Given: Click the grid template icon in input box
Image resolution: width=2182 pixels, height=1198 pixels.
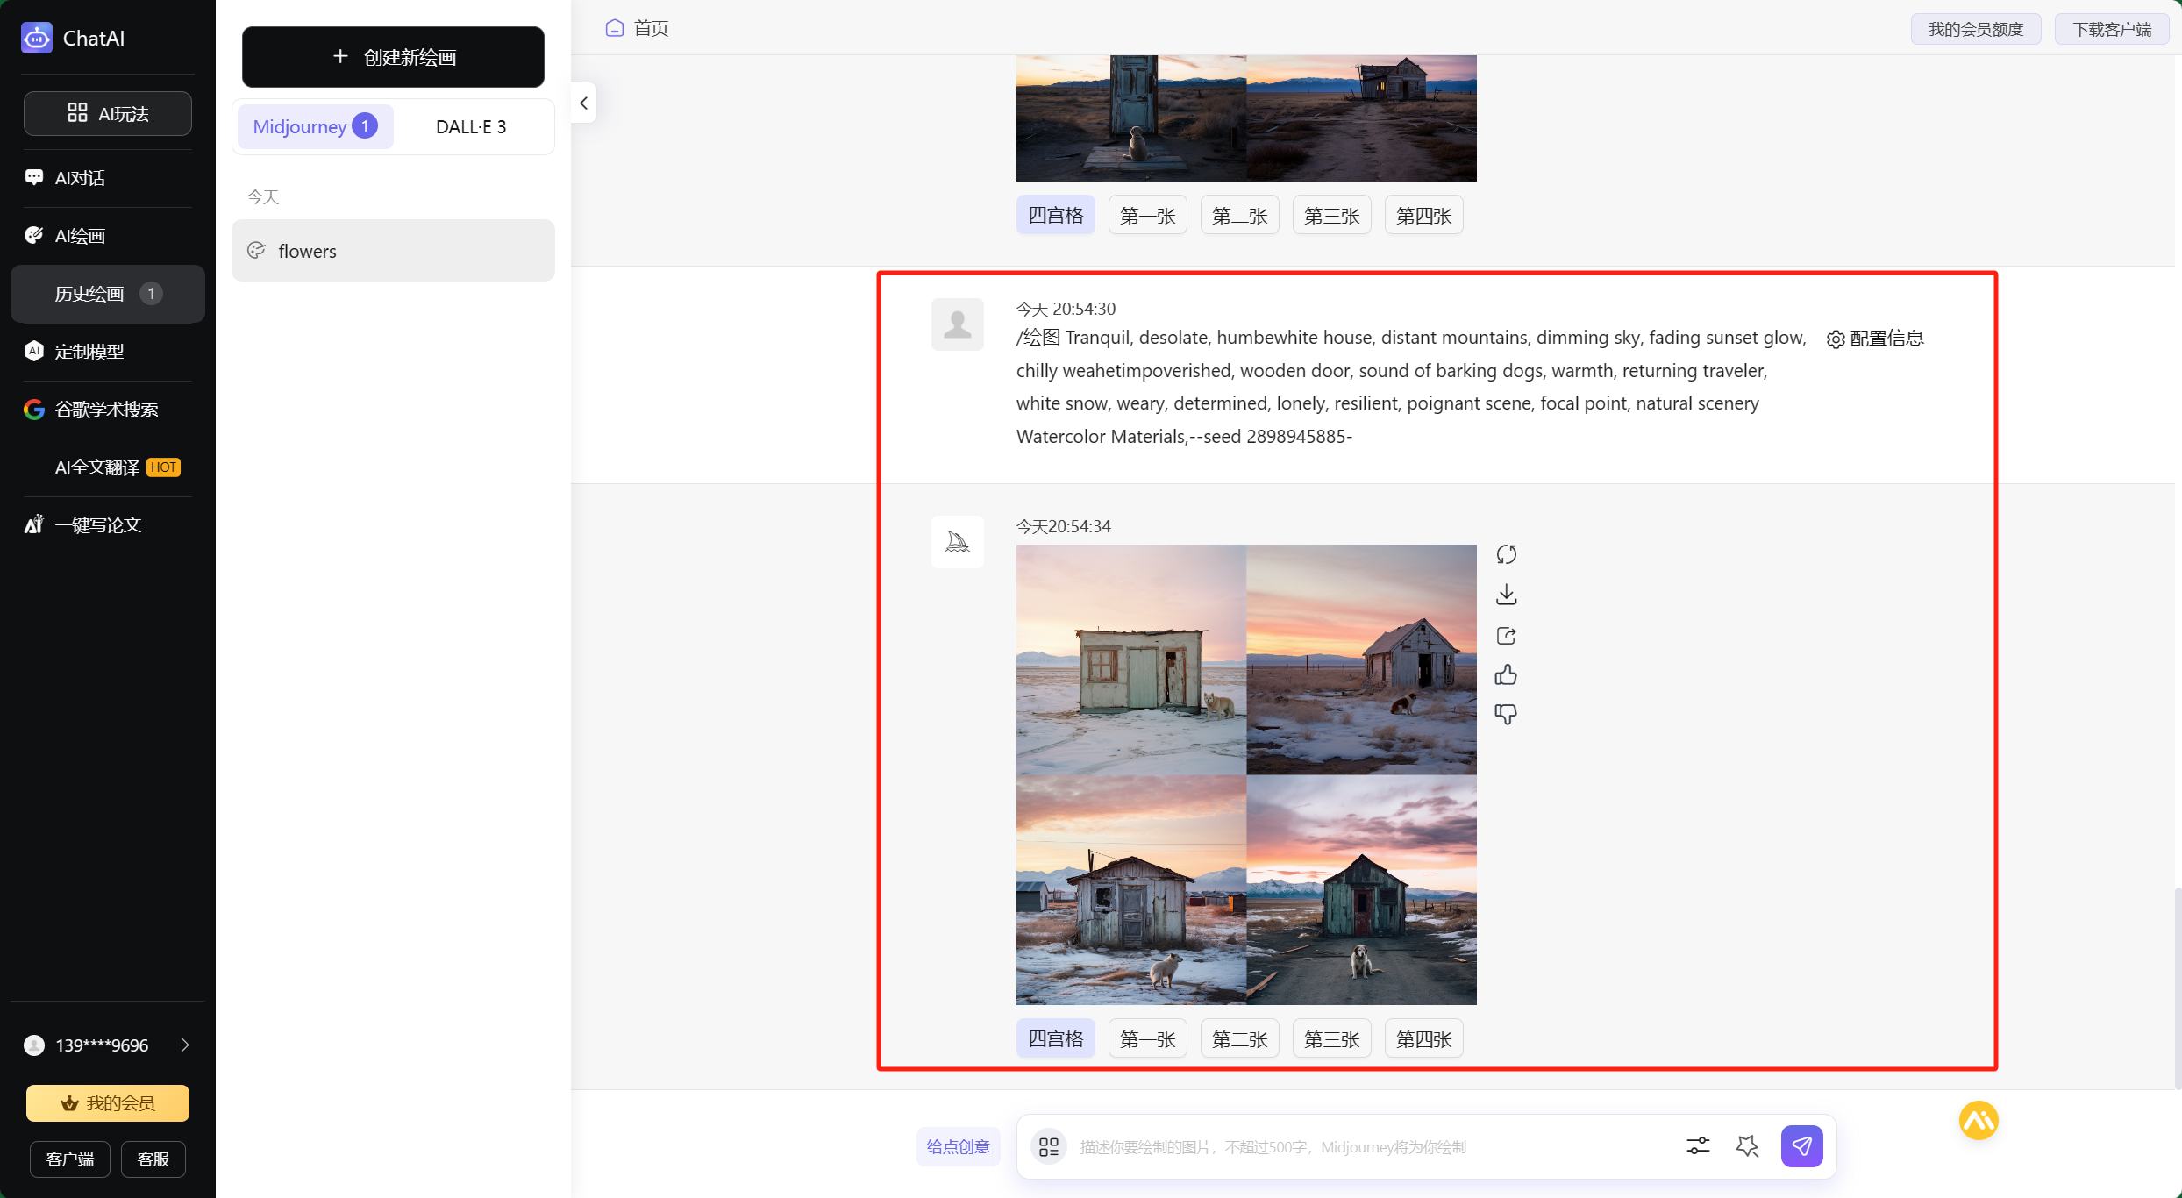Looking at the screenshot, I should click(x=1048, y=1146).
